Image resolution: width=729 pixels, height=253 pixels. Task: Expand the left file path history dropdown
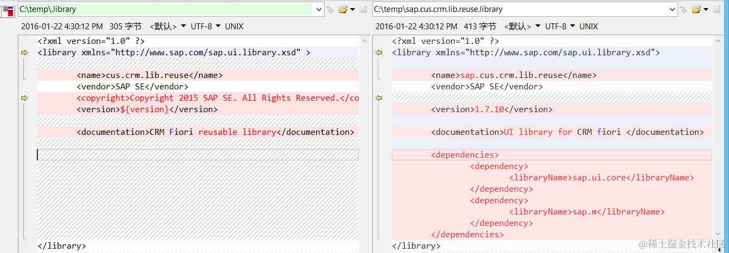coord(318,9)
